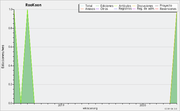Click the Total light-blue line swatch
The image size is (180, 111).
(x=82, y=6)
